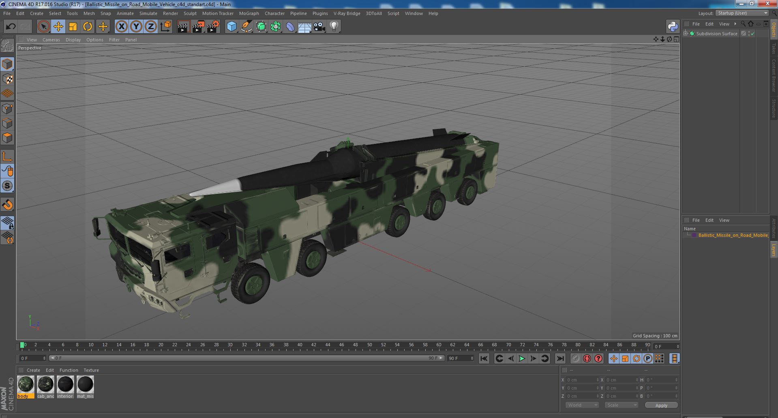
Task: Select the Rotate tool
Action: pyautogui.click(x=88, y=27)
